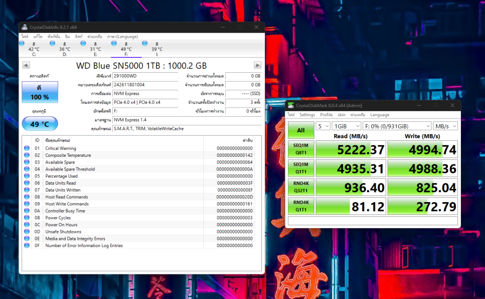Open the Function (ฟังก์ชั่น) menu in CrystalDiskInfo

point(54,36)
